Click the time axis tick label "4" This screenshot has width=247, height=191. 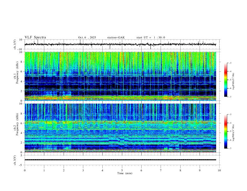coord(102,170)
